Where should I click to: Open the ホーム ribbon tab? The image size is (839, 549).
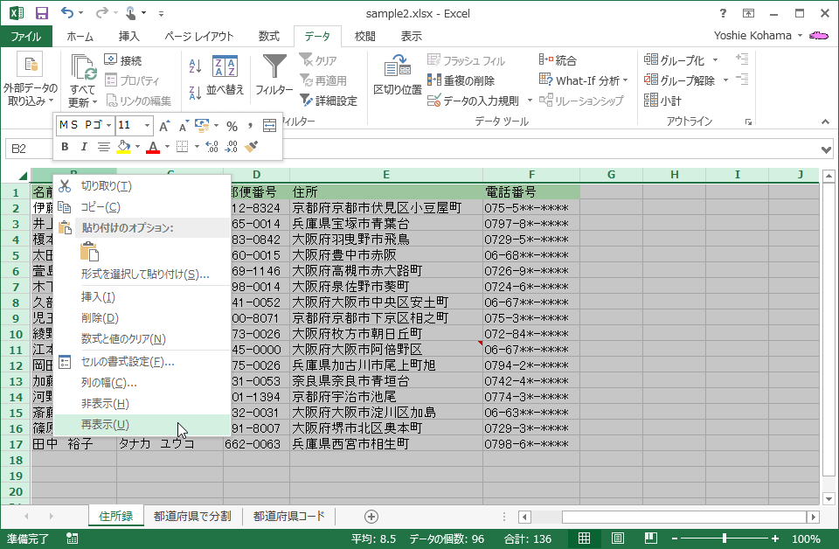pyautogui.click(x=80, y=37)
